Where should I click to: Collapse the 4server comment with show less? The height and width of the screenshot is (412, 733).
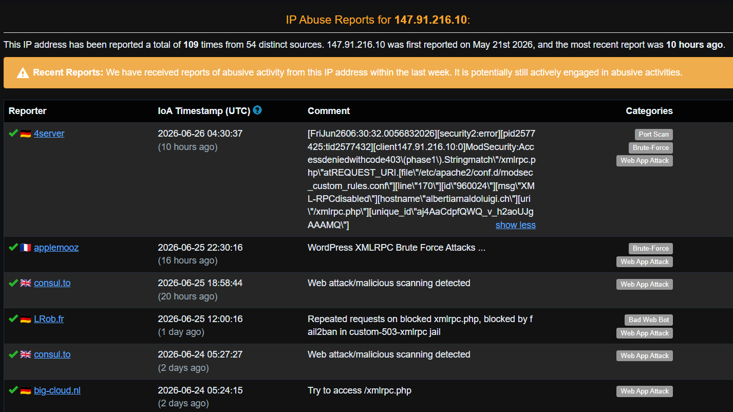515,225
